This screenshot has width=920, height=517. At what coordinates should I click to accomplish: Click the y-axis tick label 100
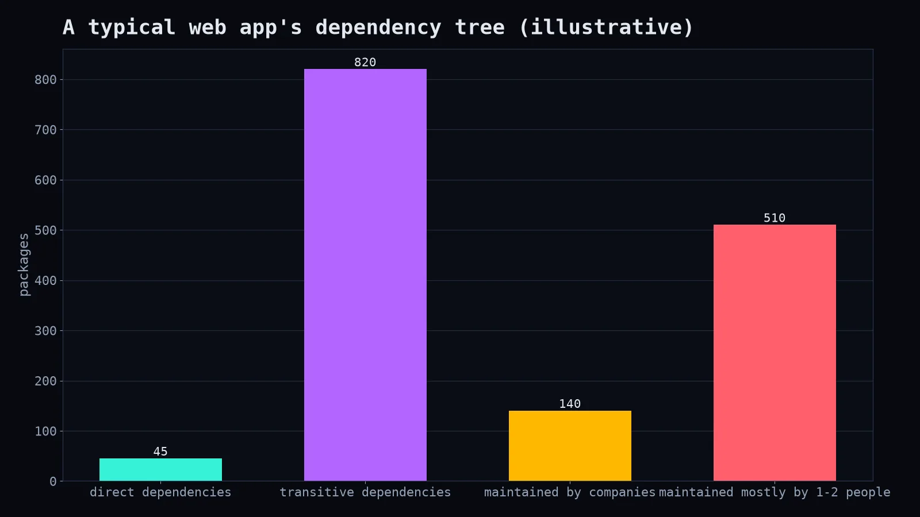45,431
